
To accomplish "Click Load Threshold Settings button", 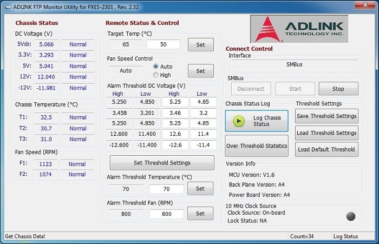I will (326, 133).
